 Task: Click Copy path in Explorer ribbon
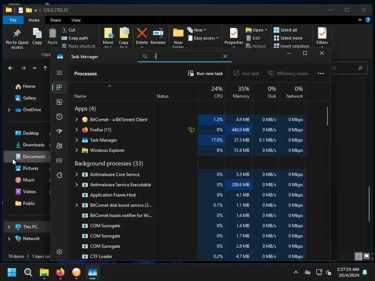(75, 38)
